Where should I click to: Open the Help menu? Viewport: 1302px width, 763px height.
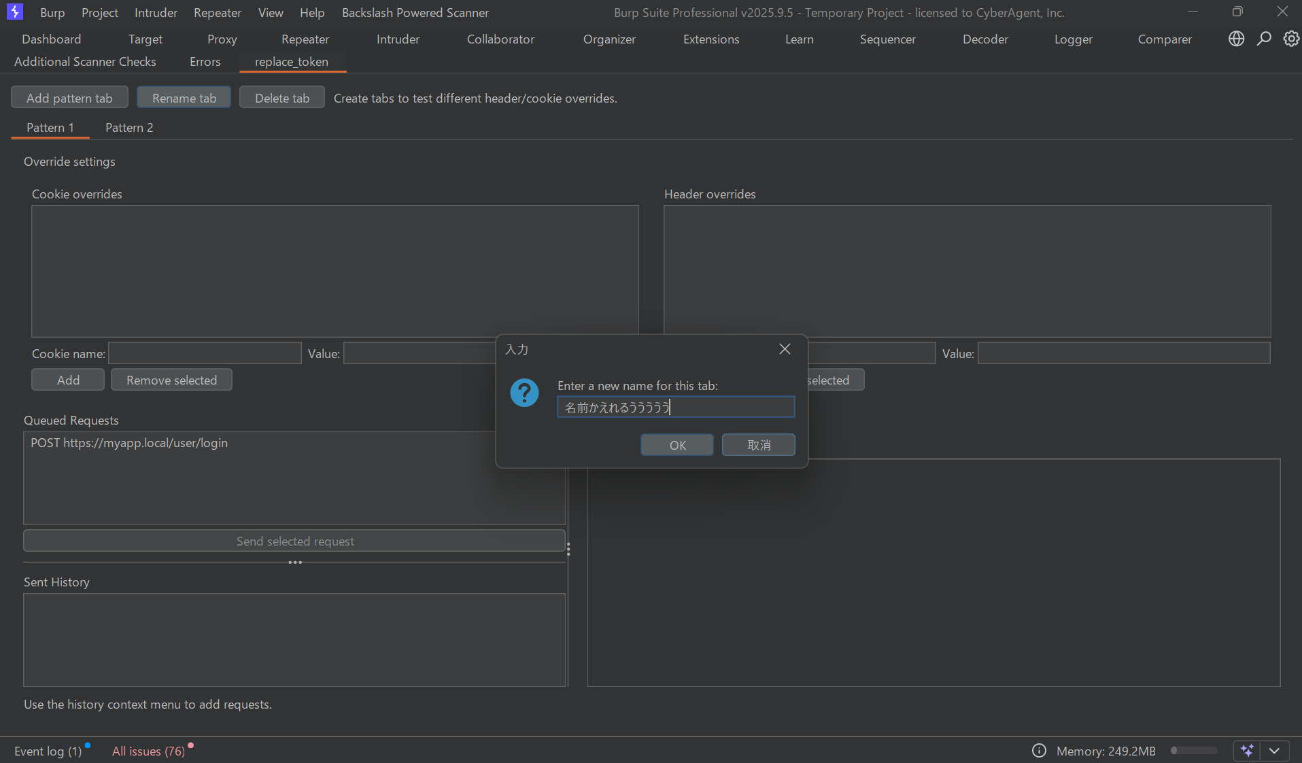[312, 12]
